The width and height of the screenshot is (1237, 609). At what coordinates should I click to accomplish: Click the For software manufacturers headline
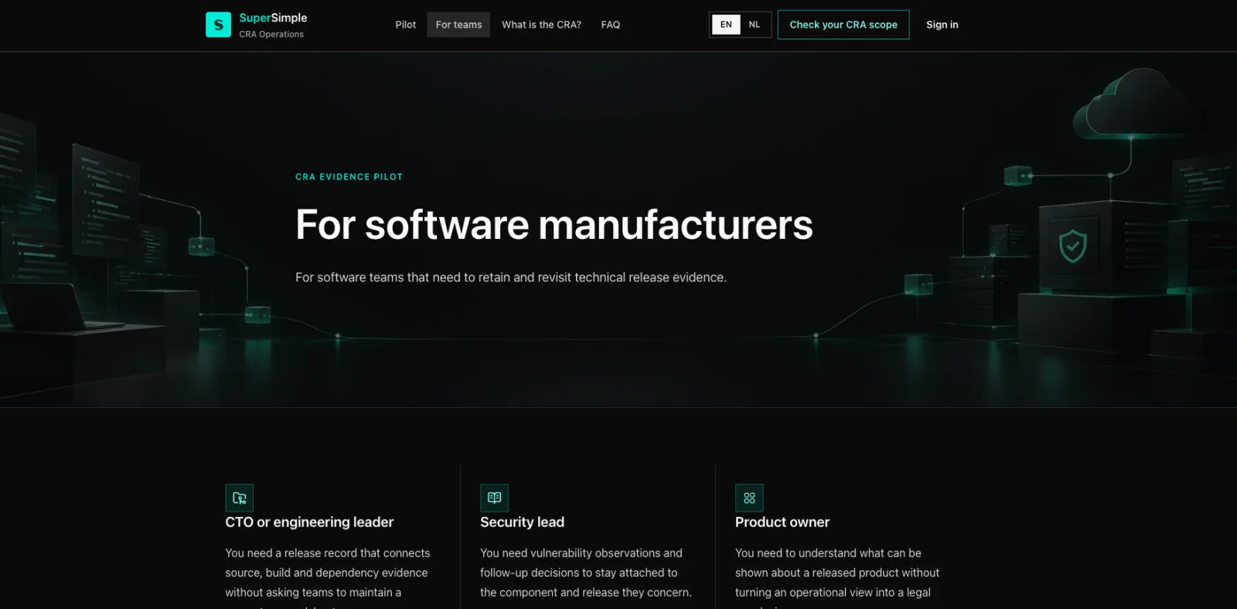coord(554,225)
